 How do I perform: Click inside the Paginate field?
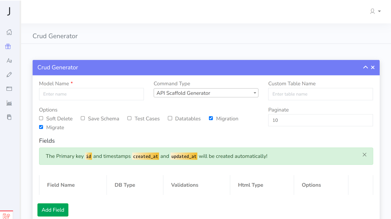[x=320, y=120]
